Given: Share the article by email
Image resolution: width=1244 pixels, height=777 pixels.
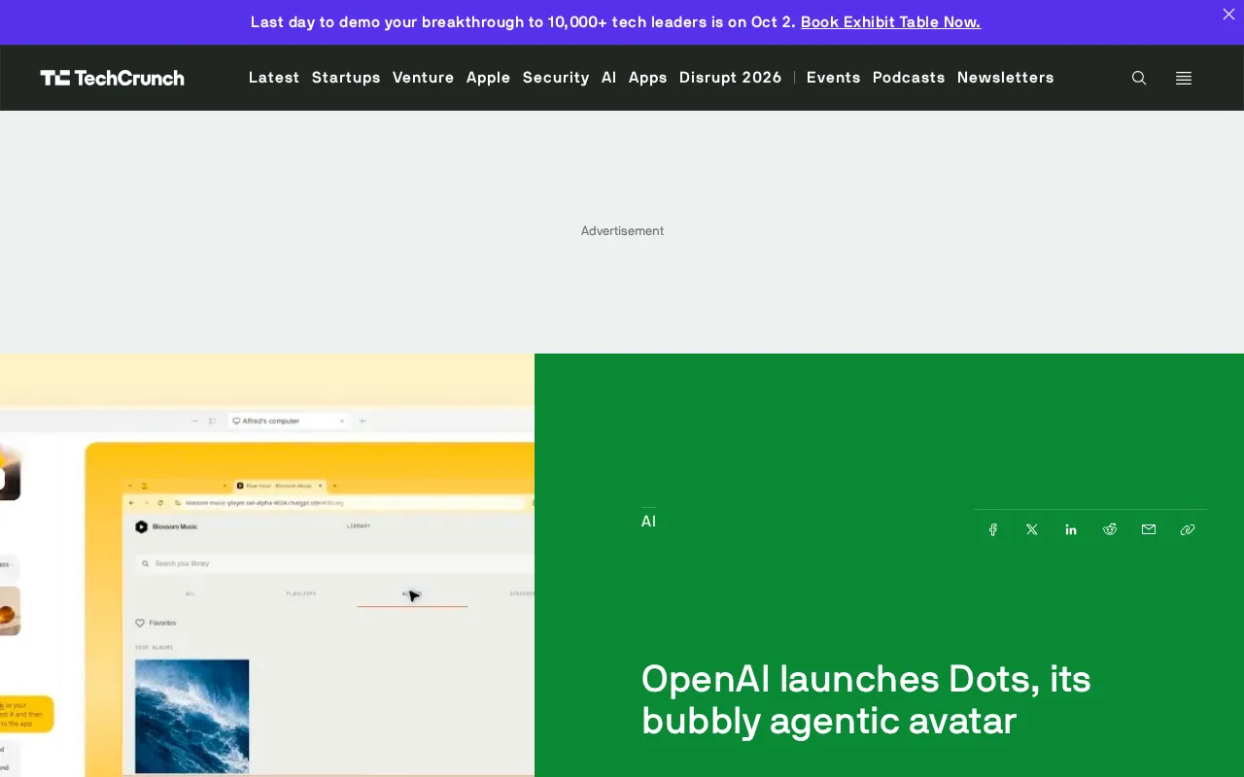Looking at the screenshot, I should 1149,529.
